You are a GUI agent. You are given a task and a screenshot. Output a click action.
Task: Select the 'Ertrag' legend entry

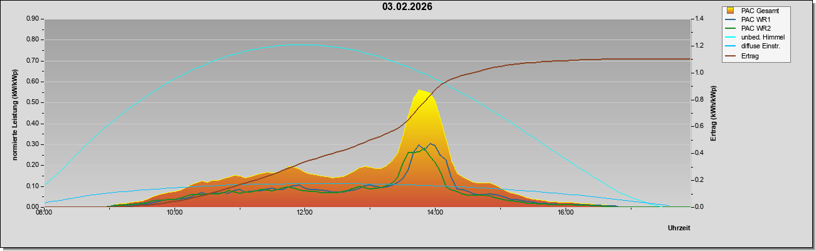(751, 55)
